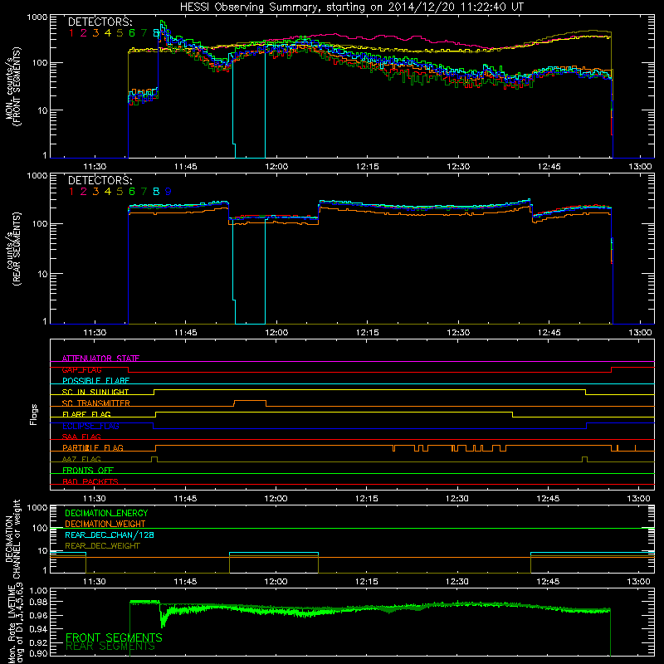Screen dimensions: 664x664
Task: Click the DECIMATION_ENERGY legend entry
Action: point(106,513)
